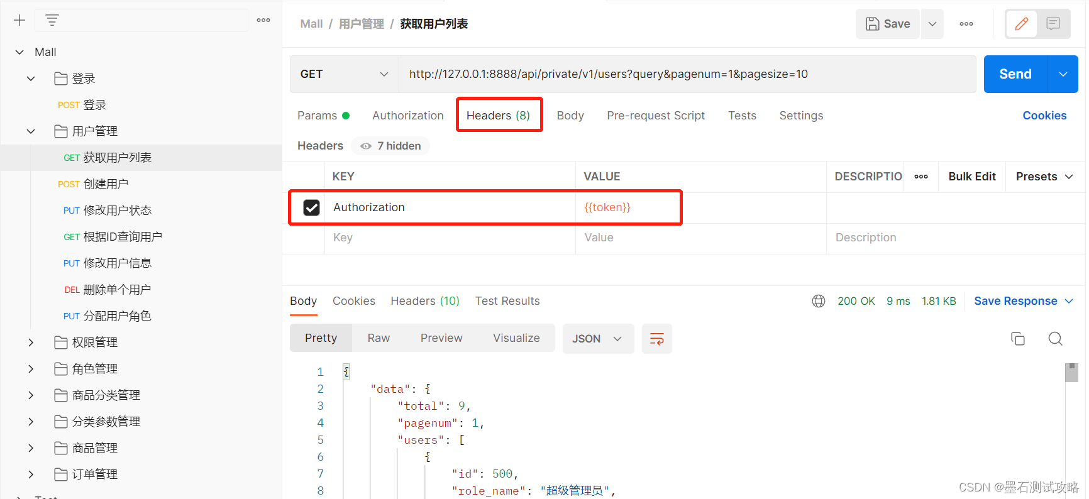Viewport: 1089px width, 499px height.
Task: Open the Presets dropdown
Action: [x=1044, y=177]
